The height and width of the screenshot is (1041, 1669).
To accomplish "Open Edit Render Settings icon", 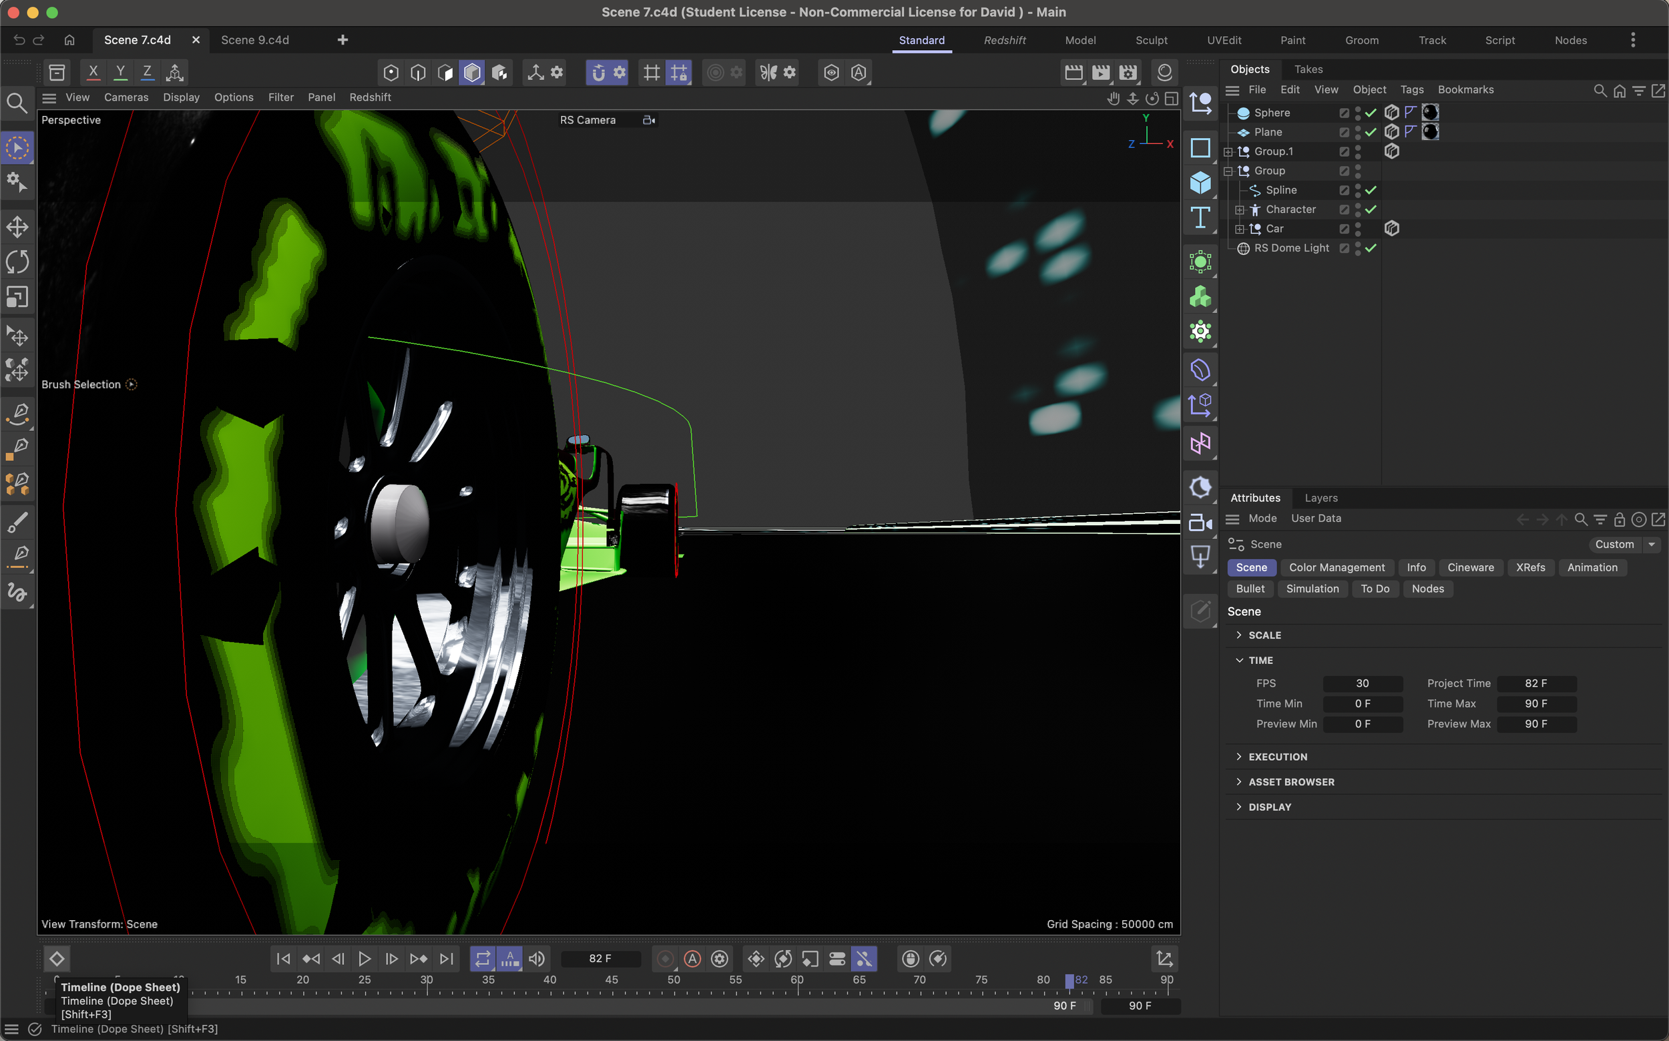I will coord(1128,72).
